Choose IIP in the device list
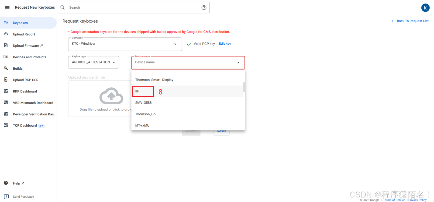 pyautogui.click(x=187, y=91)
